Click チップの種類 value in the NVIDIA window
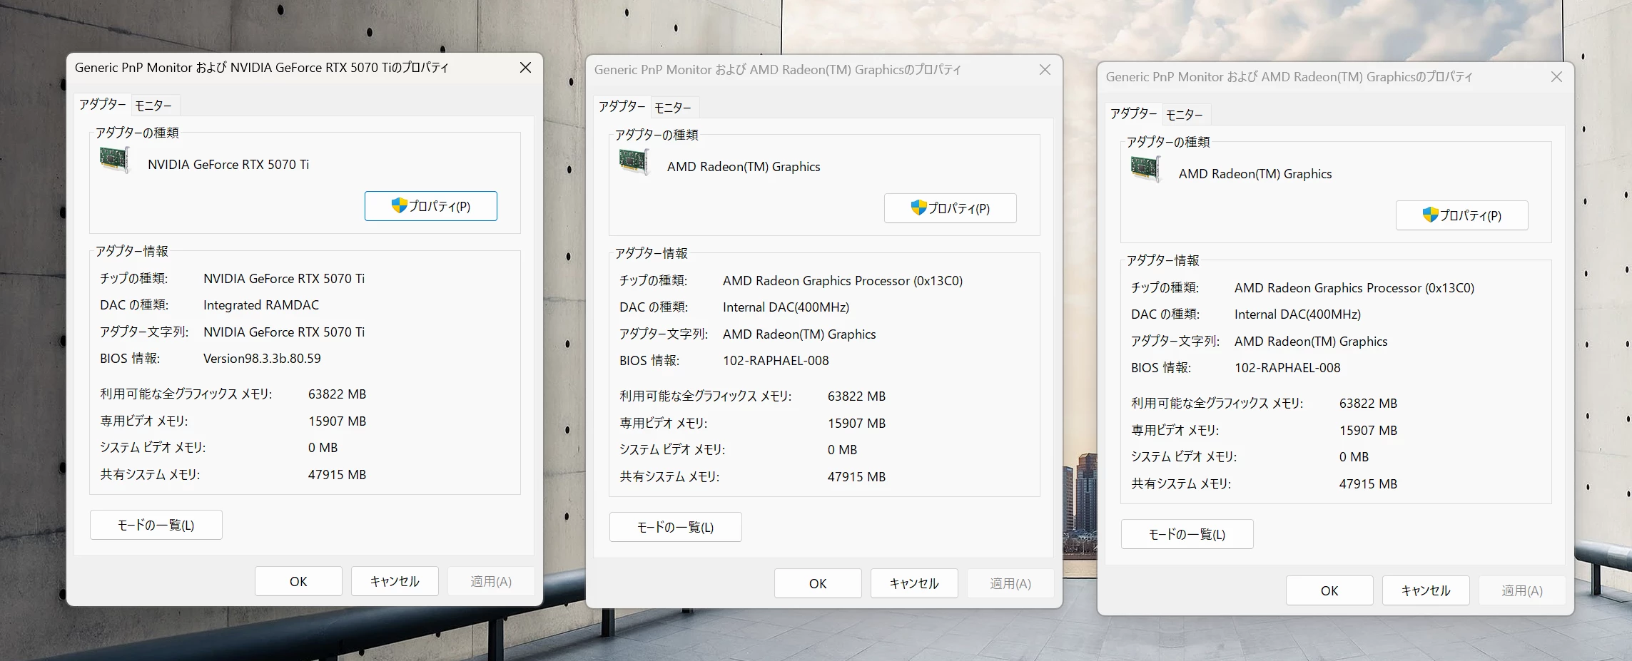The height and width of the screenshot is (661, 1632). [284, 279]
